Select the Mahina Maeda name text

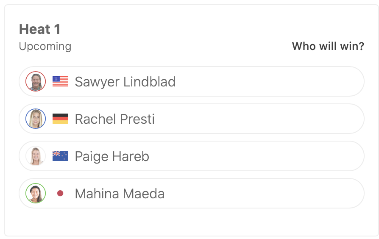[120, 193]
